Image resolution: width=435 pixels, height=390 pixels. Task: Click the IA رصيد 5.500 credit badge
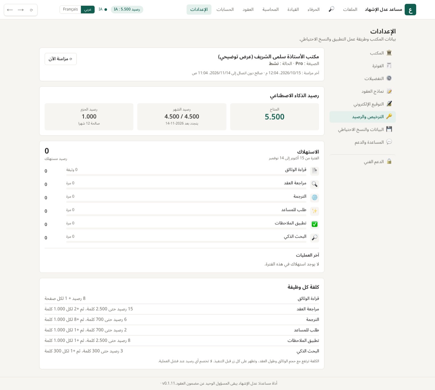point(127,9)
